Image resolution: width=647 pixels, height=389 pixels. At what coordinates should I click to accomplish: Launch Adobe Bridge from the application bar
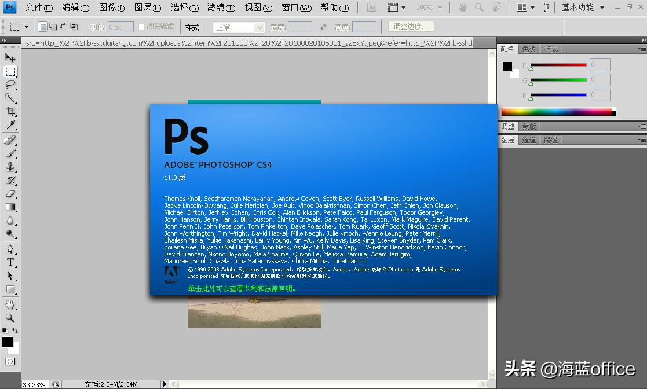371,8
